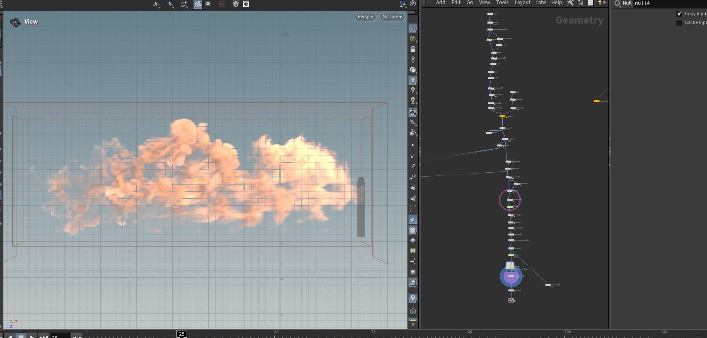Click the info icon in display toolbar
707x338 pixels.
tap(413, 311)
